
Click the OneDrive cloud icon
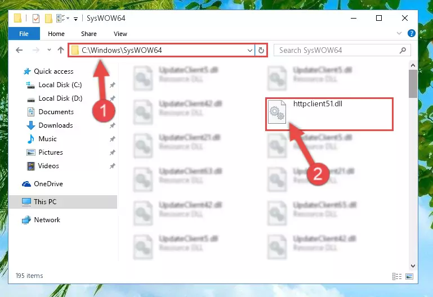[26, 184]
